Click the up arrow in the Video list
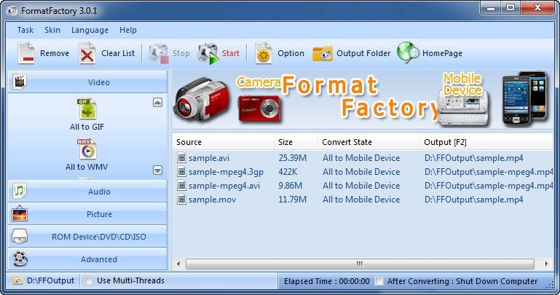 click(x=157, y=103)
